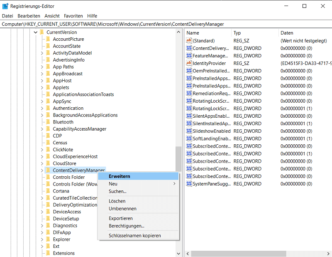Click the values pane scroll right arrow

point(328,254)
